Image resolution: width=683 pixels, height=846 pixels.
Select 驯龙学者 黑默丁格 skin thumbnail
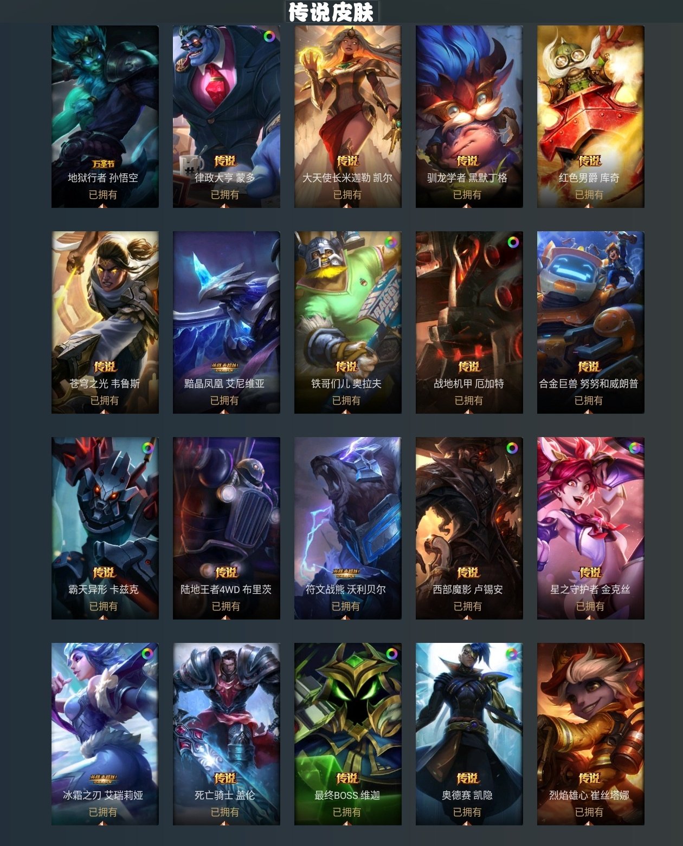click(x=469, y=116)
